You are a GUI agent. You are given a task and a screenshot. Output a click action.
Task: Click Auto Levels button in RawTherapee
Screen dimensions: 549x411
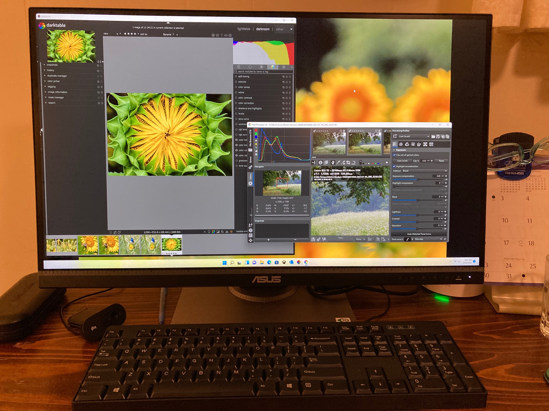point(402,161)
